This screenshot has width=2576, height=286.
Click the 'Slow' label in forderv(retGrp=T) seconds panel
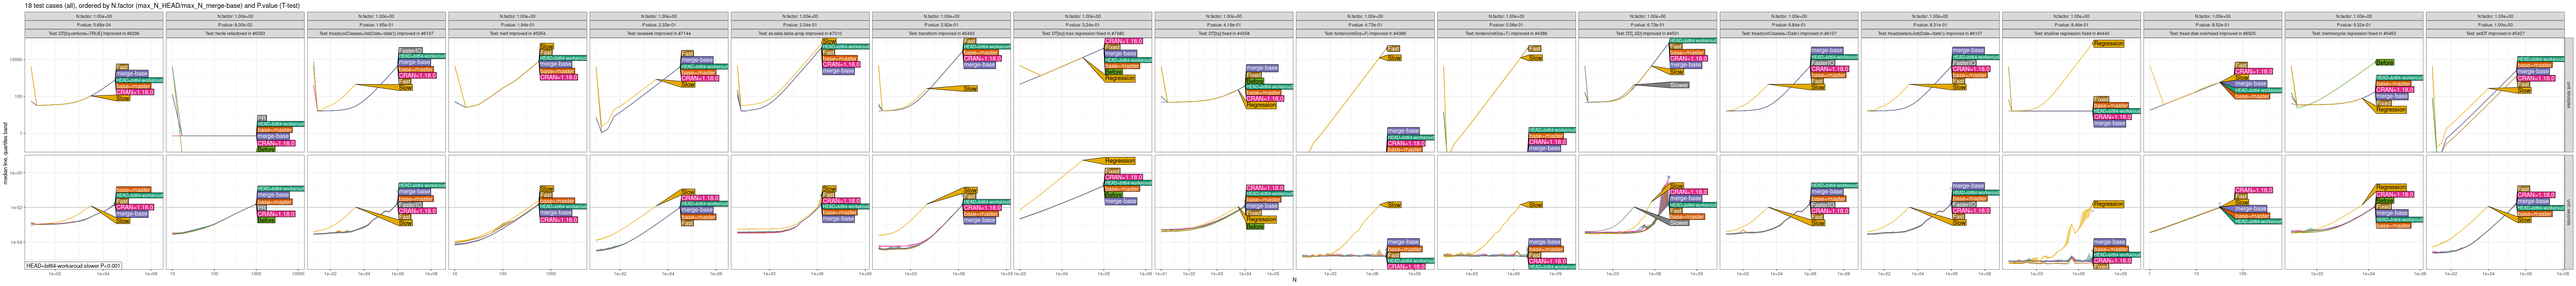pos(1534,205)
